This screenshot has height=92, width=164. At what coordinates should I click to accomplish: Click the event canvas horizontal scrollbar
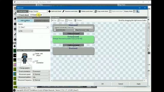point(98,80)
